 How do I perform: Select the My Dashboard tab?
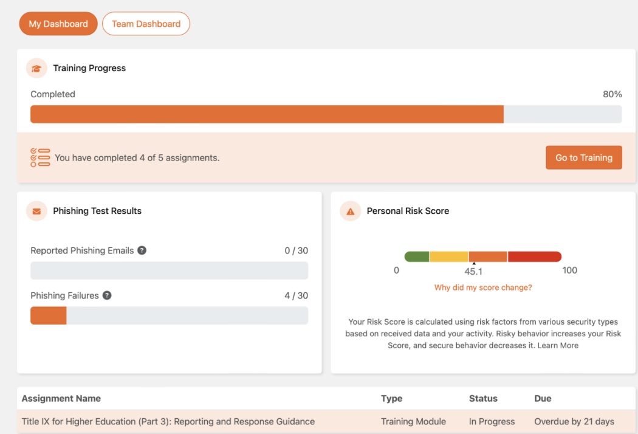click(58, 24)
